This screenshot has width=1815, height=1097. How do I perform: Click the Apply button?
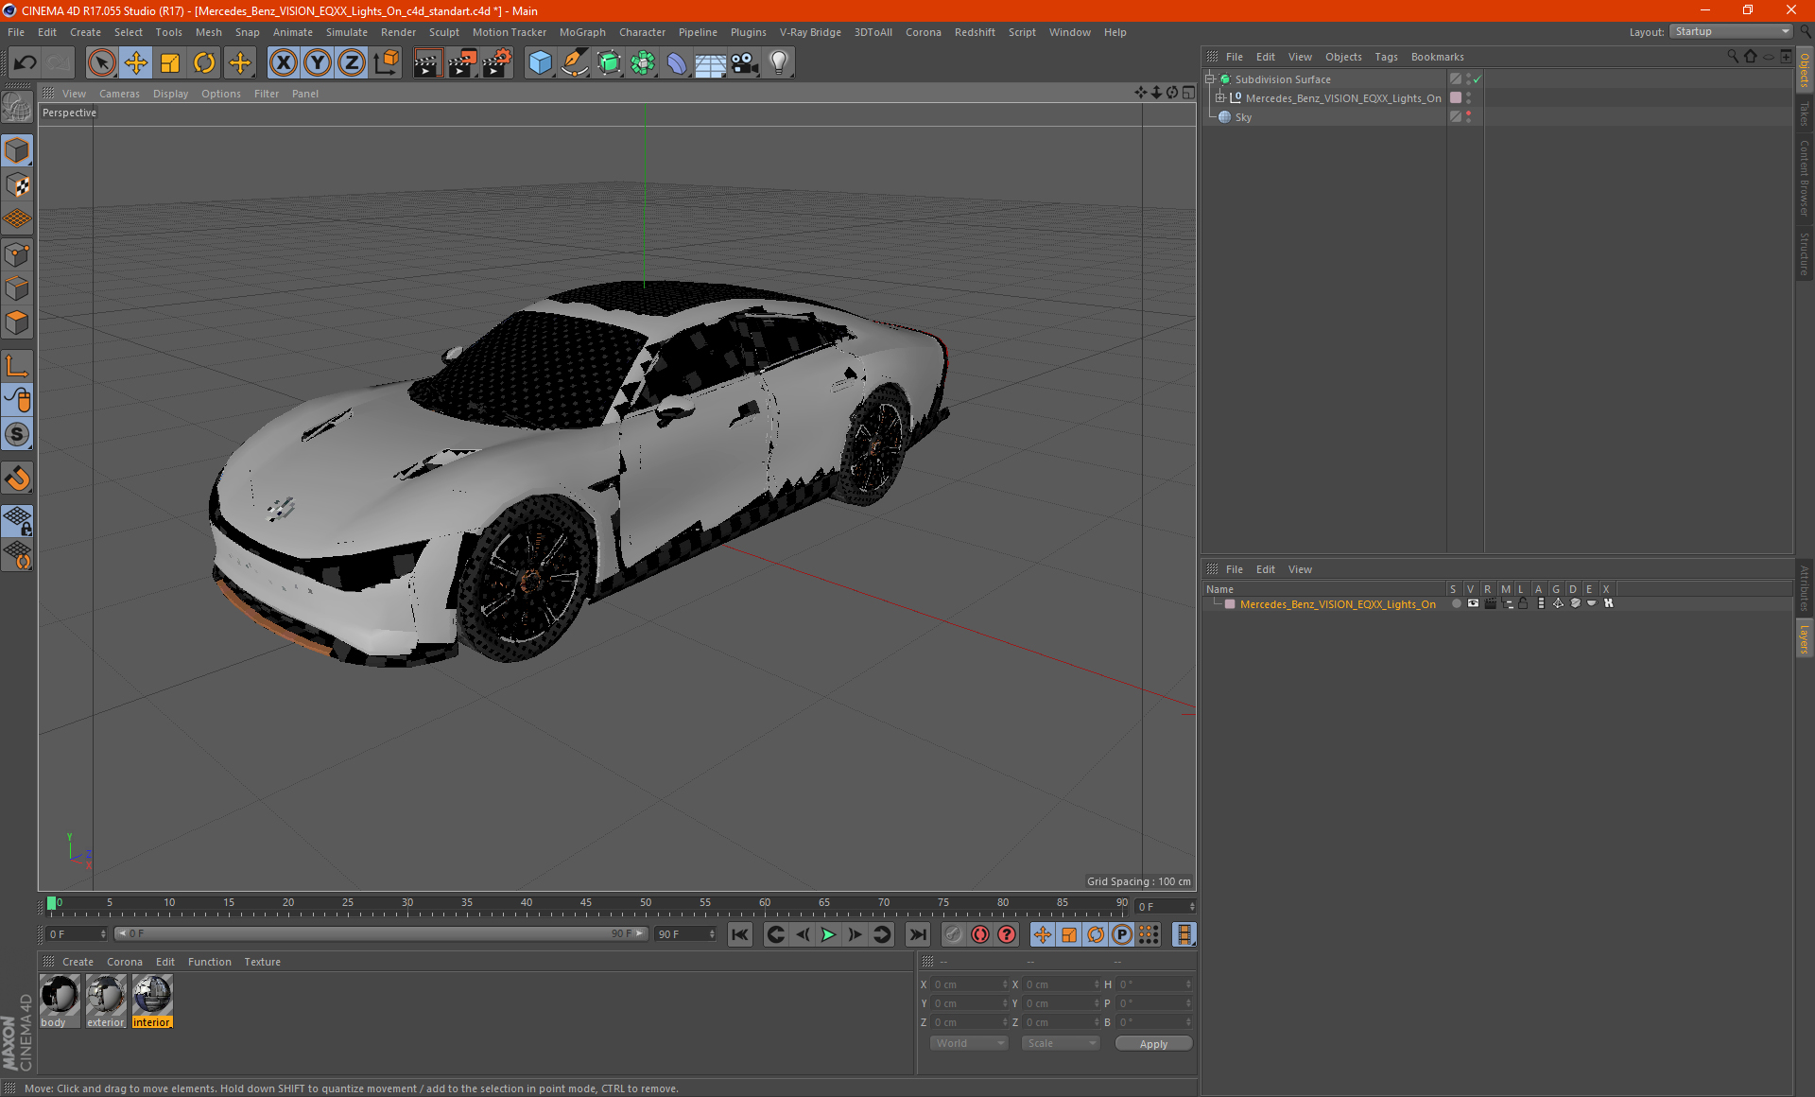pyautogui.click(x=1153, y=1044)
